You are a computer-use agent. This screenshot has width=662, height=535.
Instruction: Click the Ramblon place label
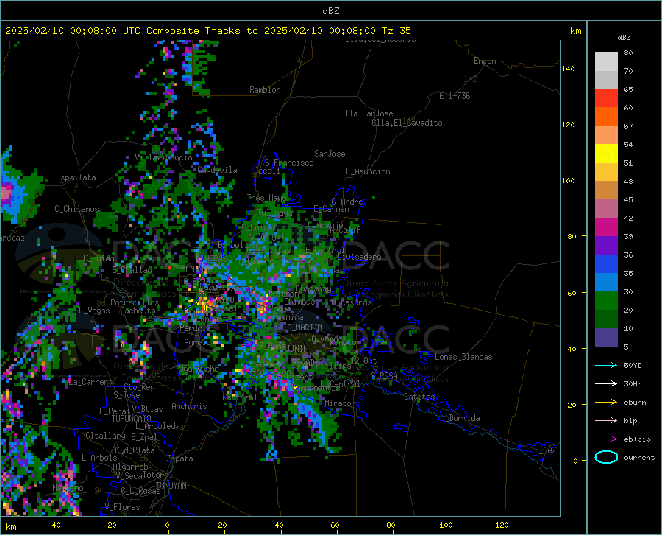click(265, 90)
